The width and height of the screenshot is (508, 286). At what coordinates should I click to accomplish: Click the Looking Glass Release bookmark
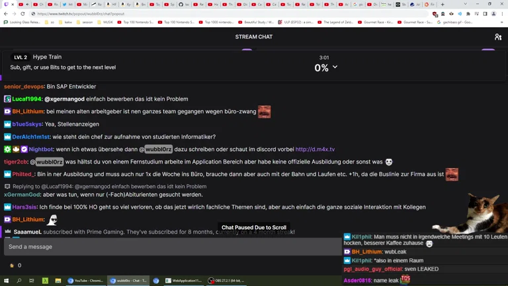point(22,23)
